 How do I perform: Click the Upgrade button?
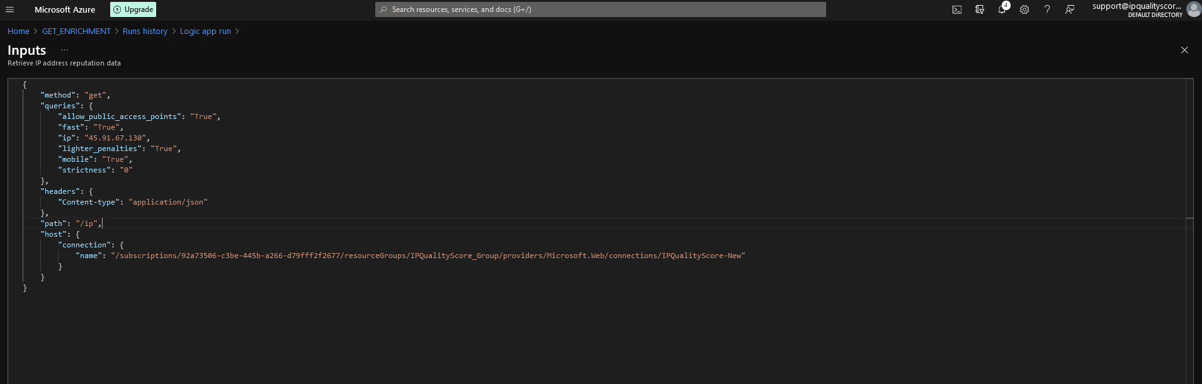pyautogui.click(x=133, y=9)
